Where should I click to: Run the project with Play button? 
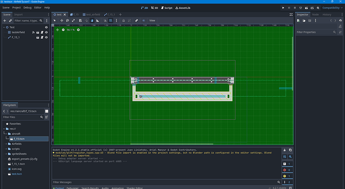point(283,7)
